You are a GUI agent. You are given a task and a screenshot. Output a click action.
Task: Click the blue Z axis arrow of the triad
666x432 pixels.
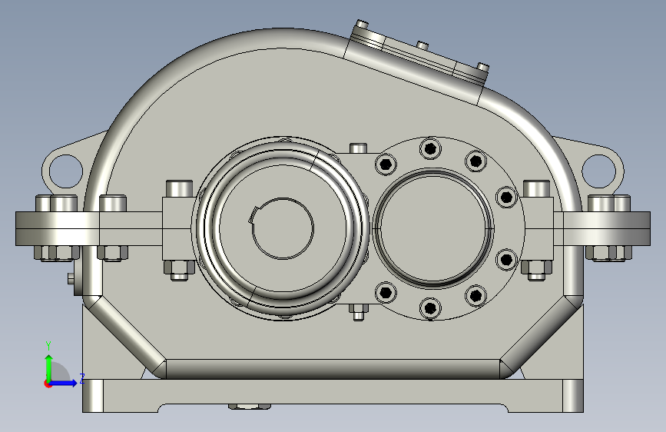pyautogui.click(x=65, y=383)
